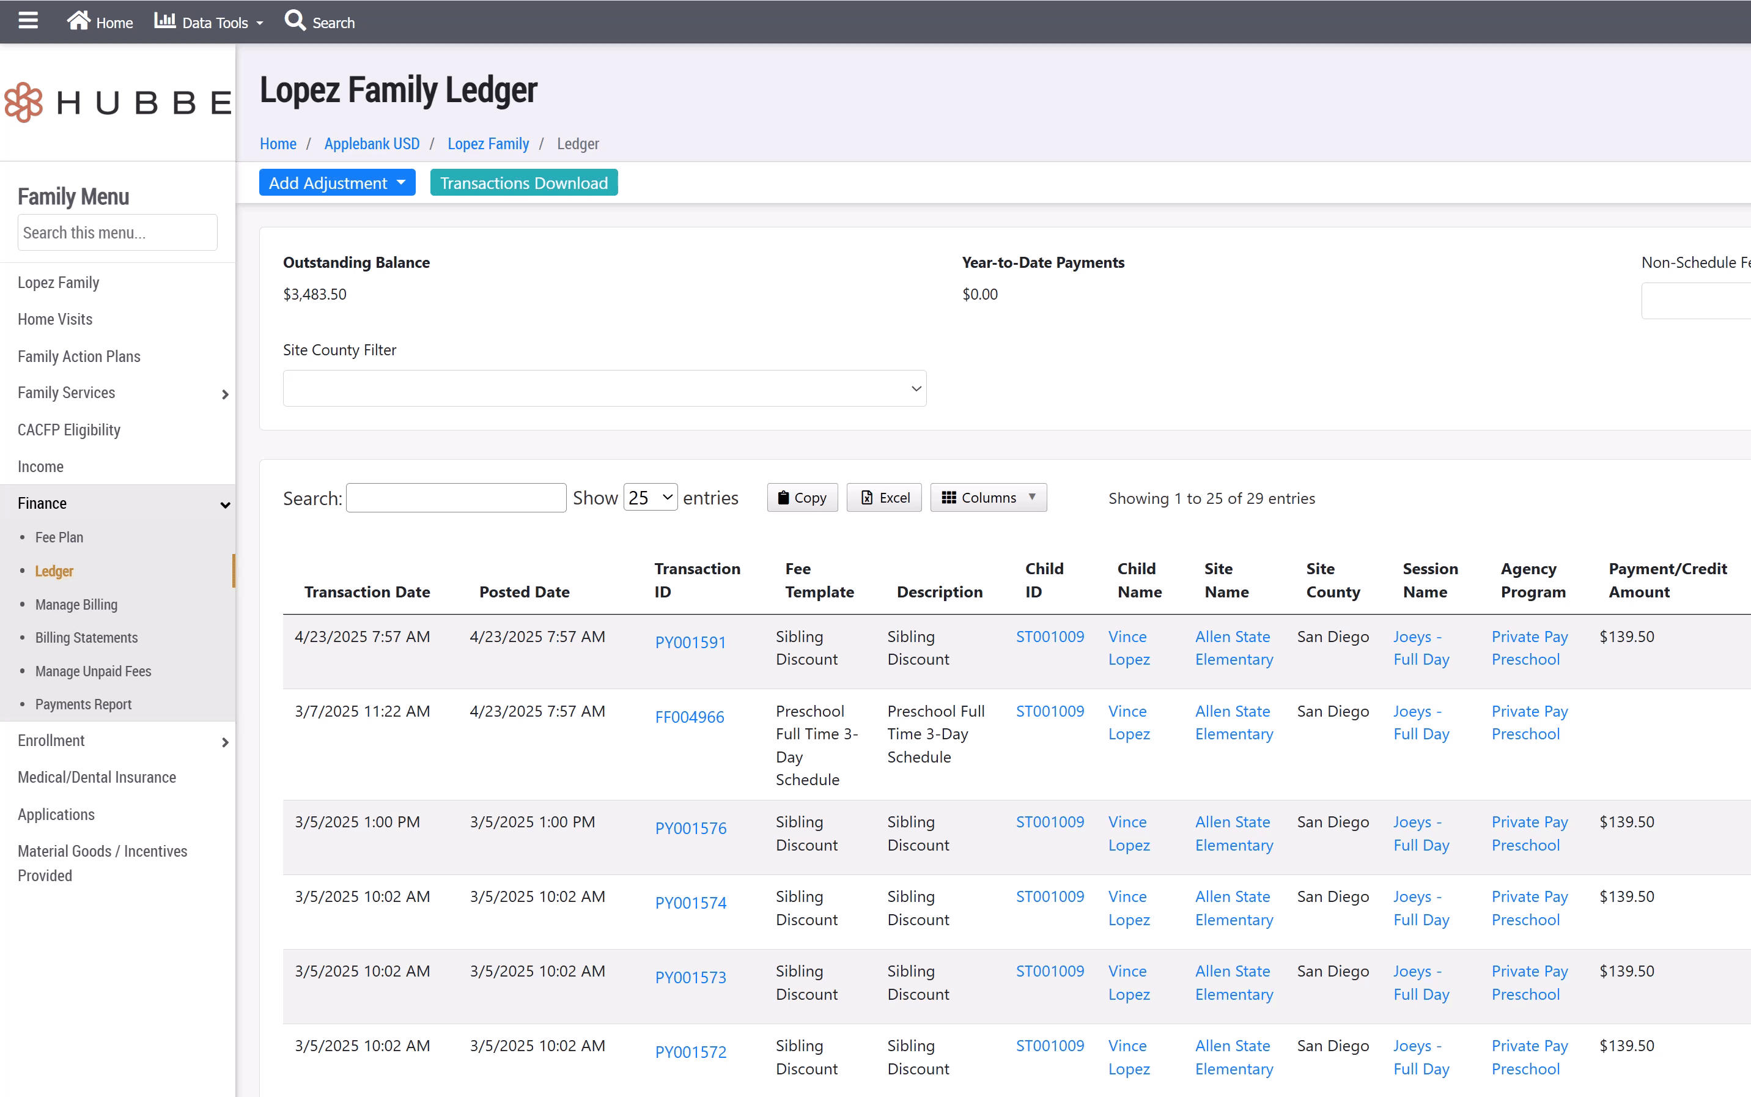Change the Show entries count dropdown
This screenshot has height=1097, width=1751.
(x=650, y=498)
